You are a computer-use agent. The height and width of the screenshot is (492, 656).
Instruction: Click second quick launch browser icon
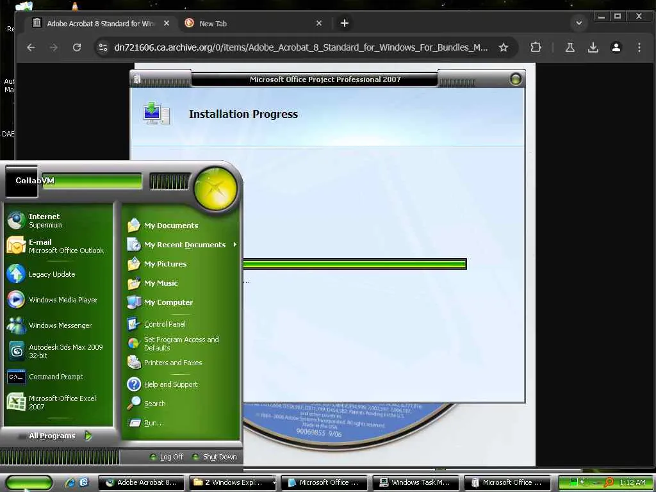click(84, 482)
